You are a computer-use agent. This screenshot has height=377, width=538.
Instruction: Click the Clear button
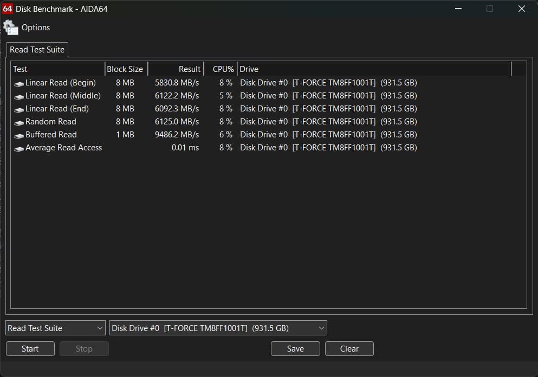349,348
